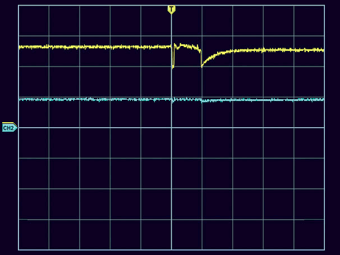Select the yellow T trigger position marker
340x255 pixels.
171,10
